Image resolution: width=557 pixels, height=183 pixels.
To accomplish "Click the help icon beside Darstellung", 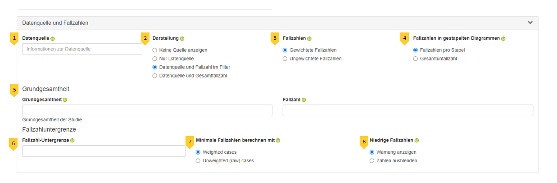I will tap(182, 39).
